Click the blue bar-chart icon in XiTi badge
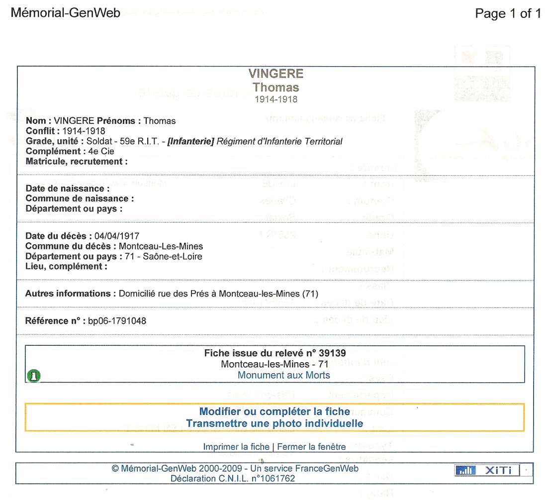547x500 pixels. click(465, 471)
